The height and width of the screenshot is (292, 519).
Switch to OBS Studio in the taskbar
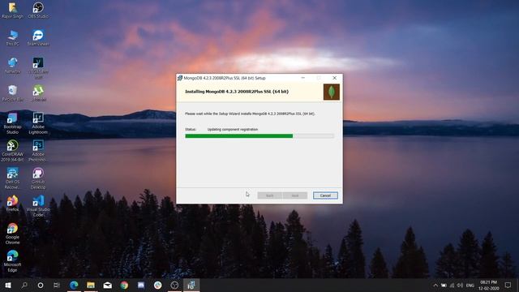click(174, 285)
